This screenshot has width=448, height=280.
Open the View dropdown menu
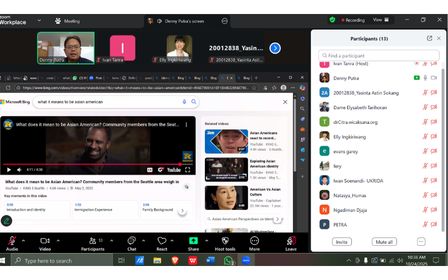pos(381,20)
